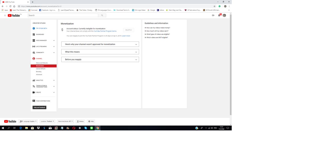Click the Dashboard icon in sidebar

coord(34,35)
